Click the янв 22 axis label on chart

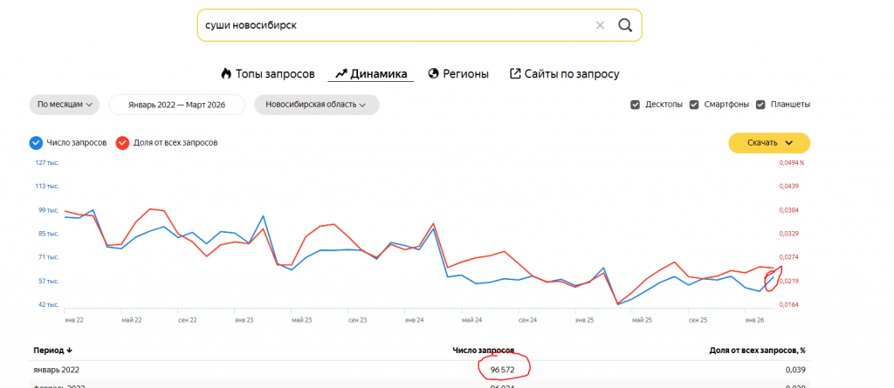(x=74, y=320)
